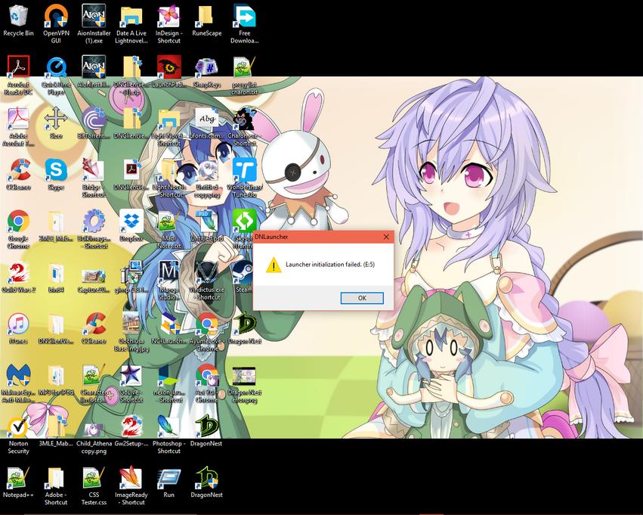Select the Norton Security icon
Screen dimensions: 643x515
pos(18,427)
